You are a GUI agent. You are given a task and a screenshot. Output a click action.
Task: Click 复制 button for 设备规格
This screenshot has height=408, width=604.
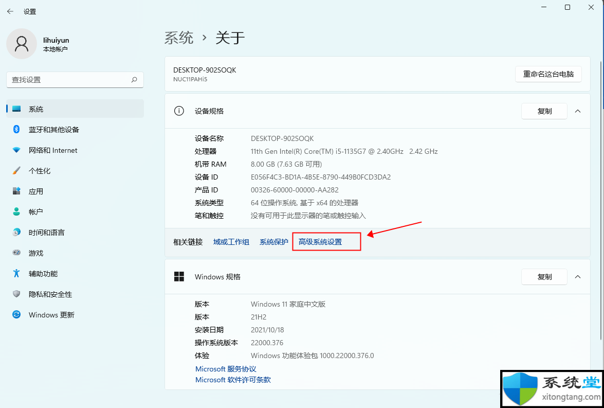click(x=544, y=111)
